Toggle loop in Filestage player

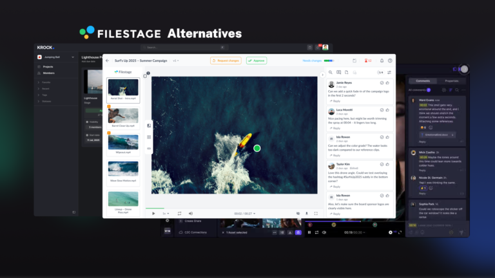click(179, 214)
